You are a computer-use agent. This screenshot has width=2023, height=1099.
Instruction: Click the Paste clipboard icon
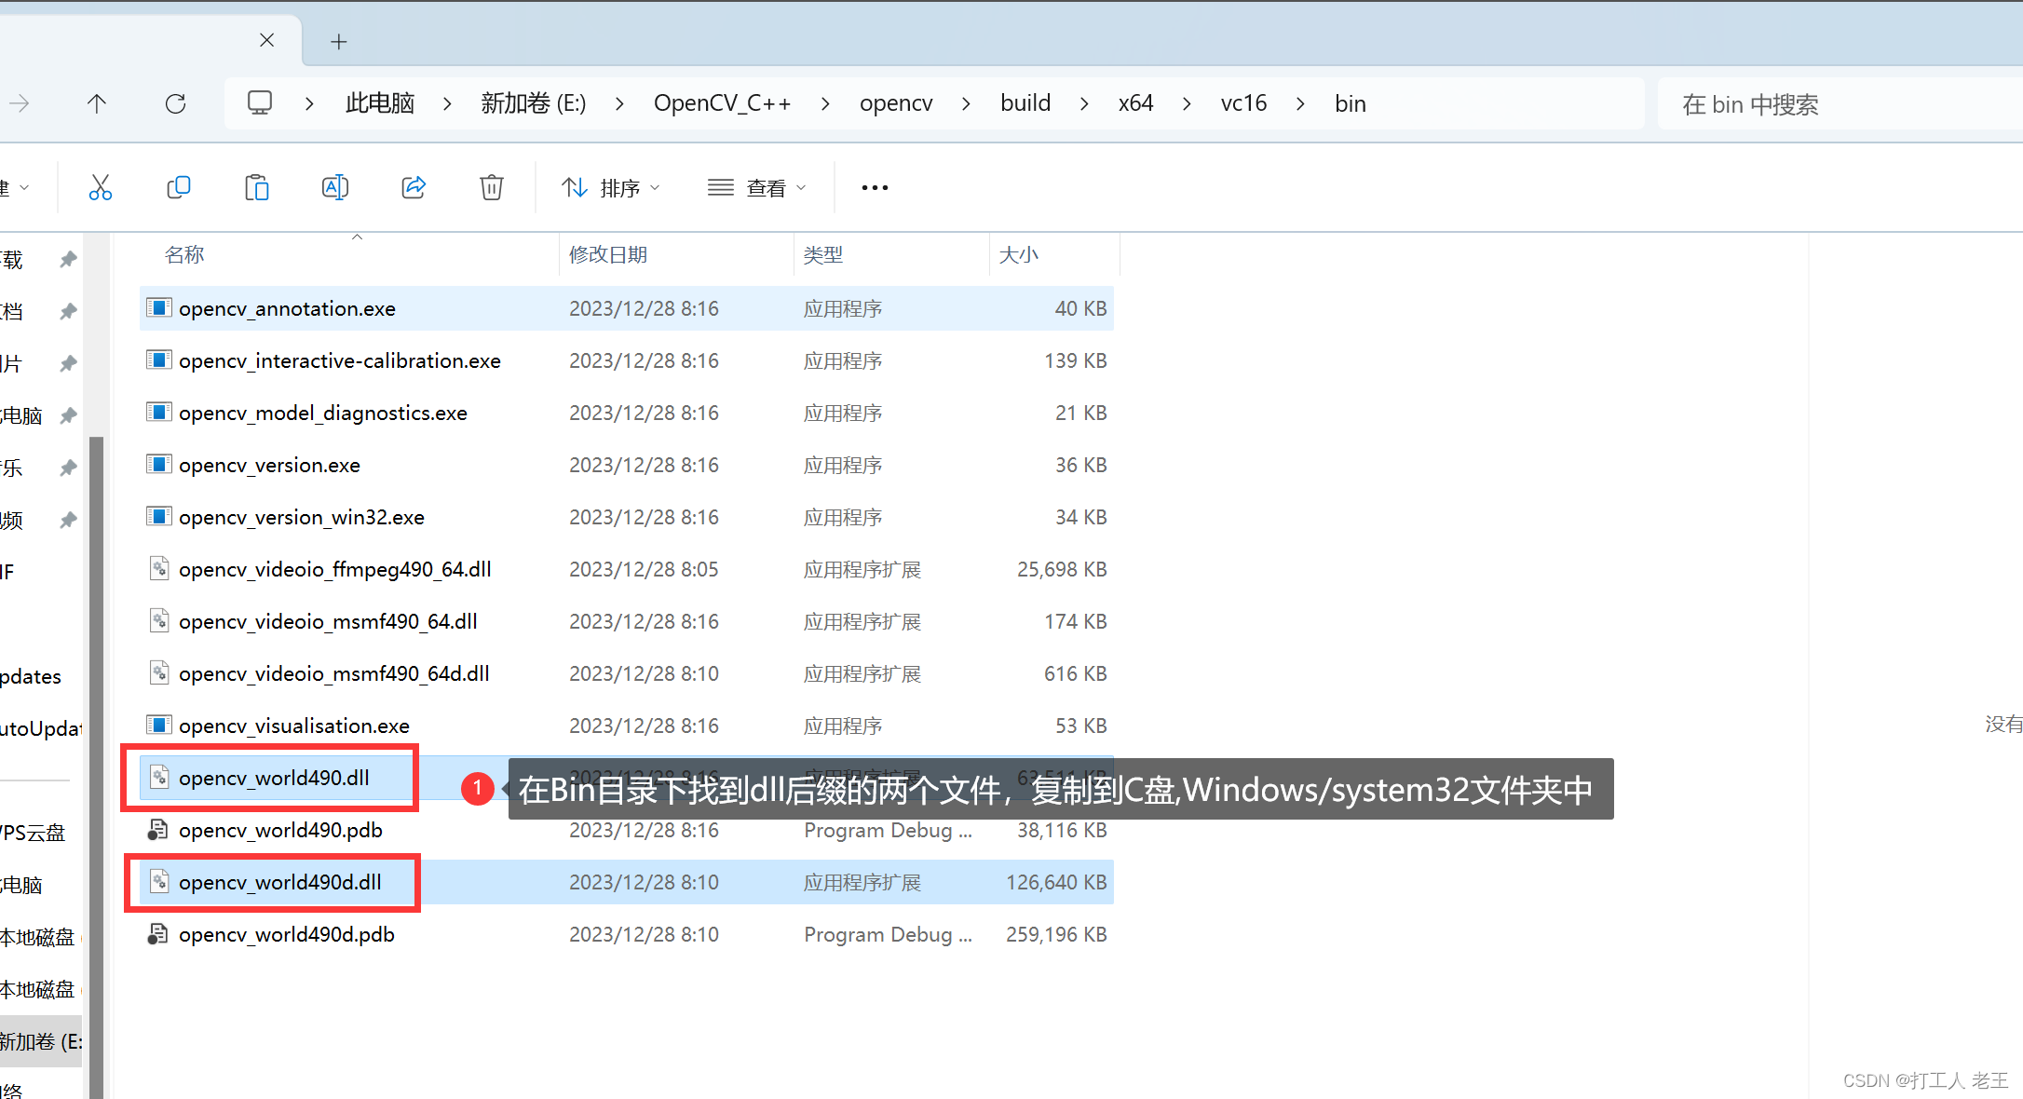point(256,187)
